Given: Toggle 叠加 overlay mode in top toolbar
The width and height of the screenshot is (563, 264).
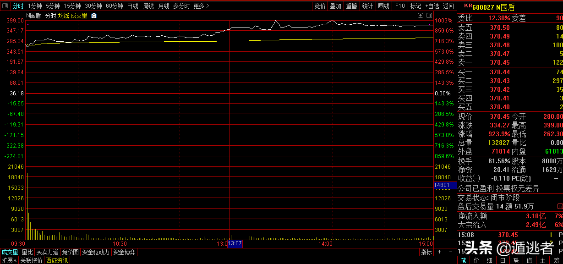Looking at the screenshot, I should [335, 6].
